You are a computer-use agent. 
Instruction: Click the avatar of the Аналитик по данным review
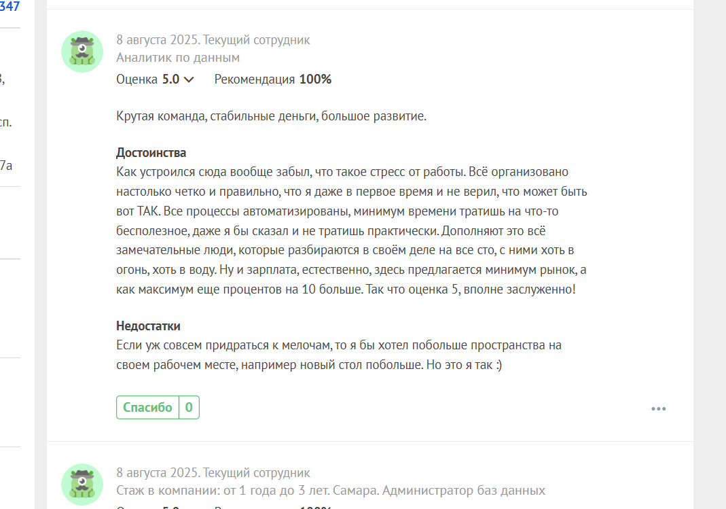pyautogui.click(x=82, y=52)
